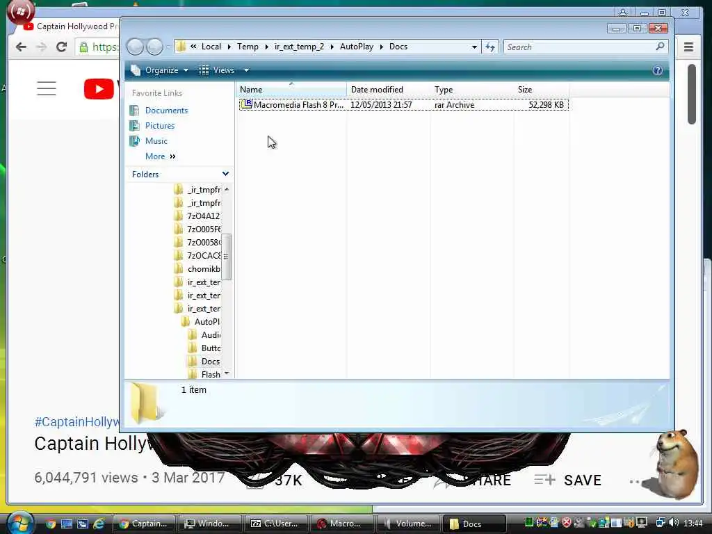Select the Macromedia Flash 8 rar file
This screenshot has width=712, height=534.
click(404, 105)
